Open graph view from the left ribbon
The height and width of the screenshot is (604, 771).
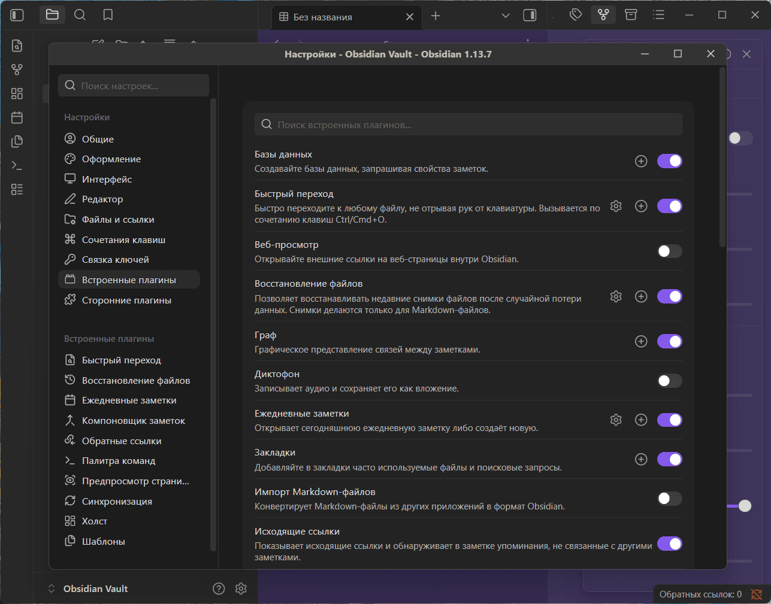tap(17, 69)
